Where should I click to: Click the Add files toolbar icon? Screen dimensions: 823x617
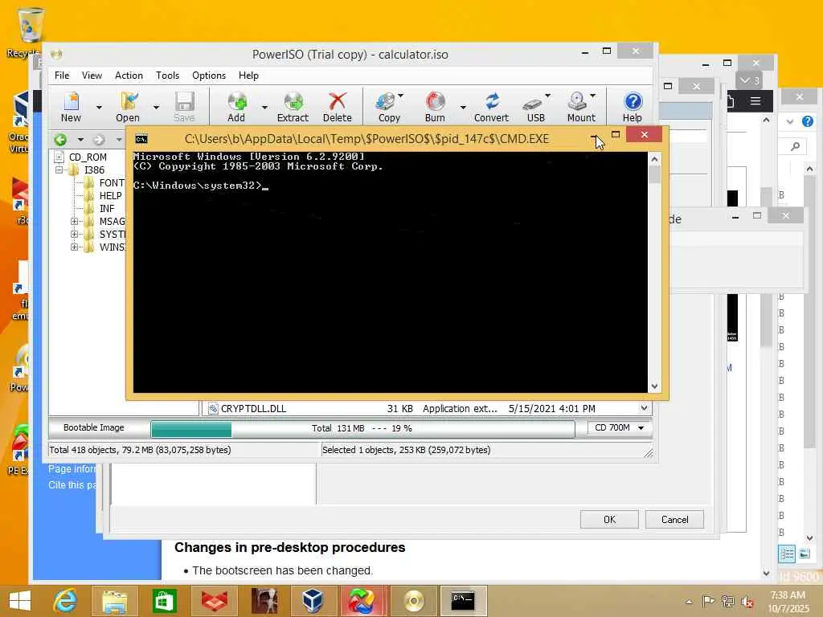coord(237,100)
